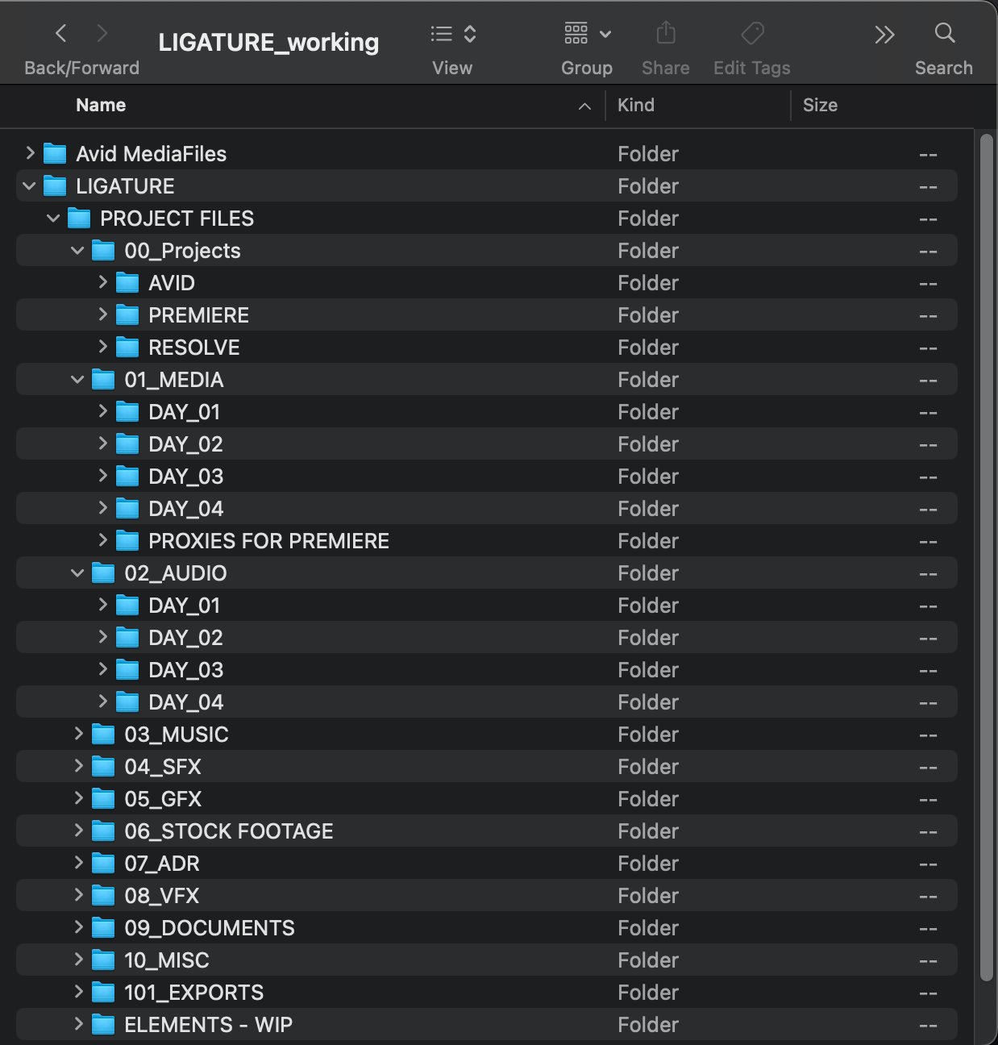Viewport: 998px width, 1045px height.
Task: Select the 10_MISC folder icon
Action: pyautogui.click(x=103, y=960)
